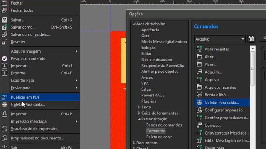Click the Importar arrow icon
The width and height of the screenshot is (266, 149).
tap(5, 66)
